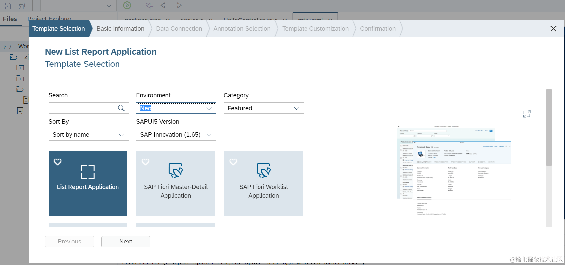Click the Save All icon in toolbar
565x265 pixels.
pos(22,6)
